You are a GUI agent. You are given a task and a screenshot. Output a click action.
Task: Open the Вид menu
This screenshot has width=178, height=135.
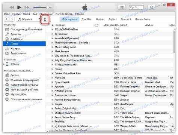(x=35, y=14)
